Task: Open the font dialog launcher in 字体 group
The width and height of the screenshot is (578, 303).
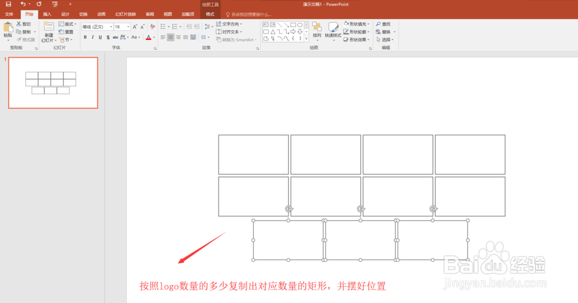Action: click(155, 49)
